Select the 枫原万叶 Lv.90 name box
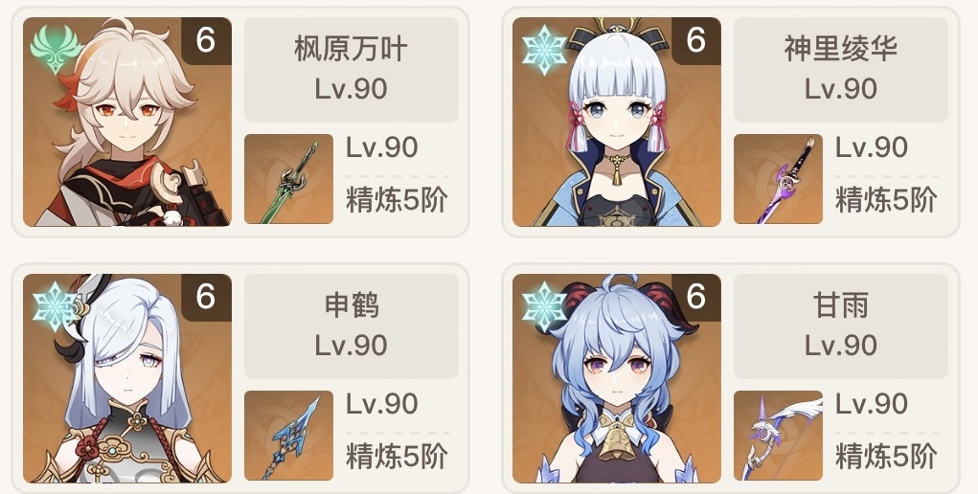The height and width of the screenshot is (494, 978). click(x=352, y=69)
